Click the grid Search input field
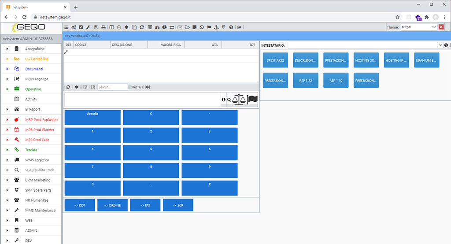Image resolution: width=451 pixels, height=244 pixels. [112, 87]
